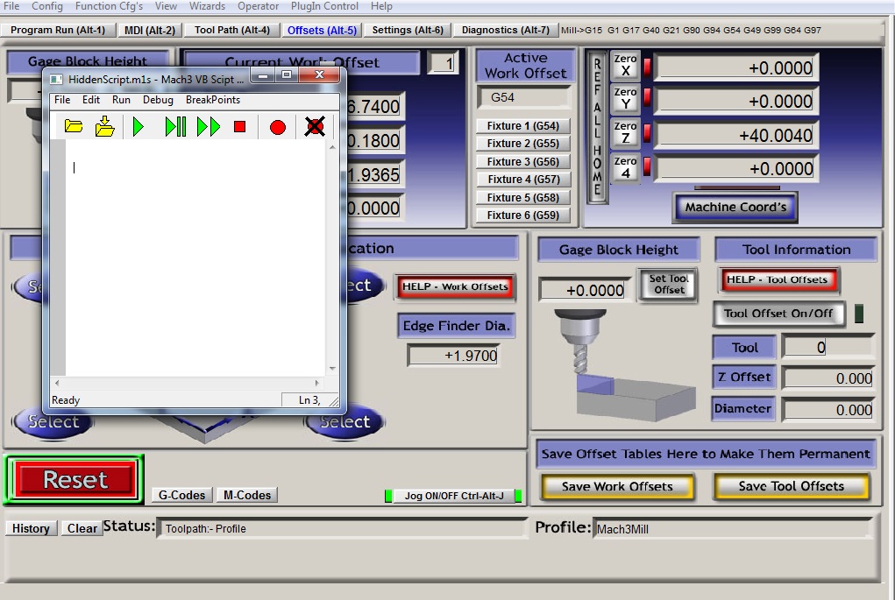Switch to Diagnostics (Alt-7) tab
The image size is (895, 600).
coord(505,30)
